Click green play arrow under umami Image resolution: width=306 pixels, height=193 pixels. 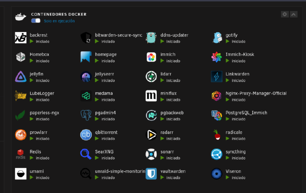tap(32, 177)
